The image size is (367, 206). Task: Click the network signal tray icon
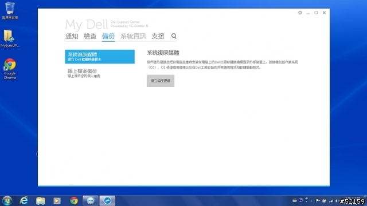point(331,201)
